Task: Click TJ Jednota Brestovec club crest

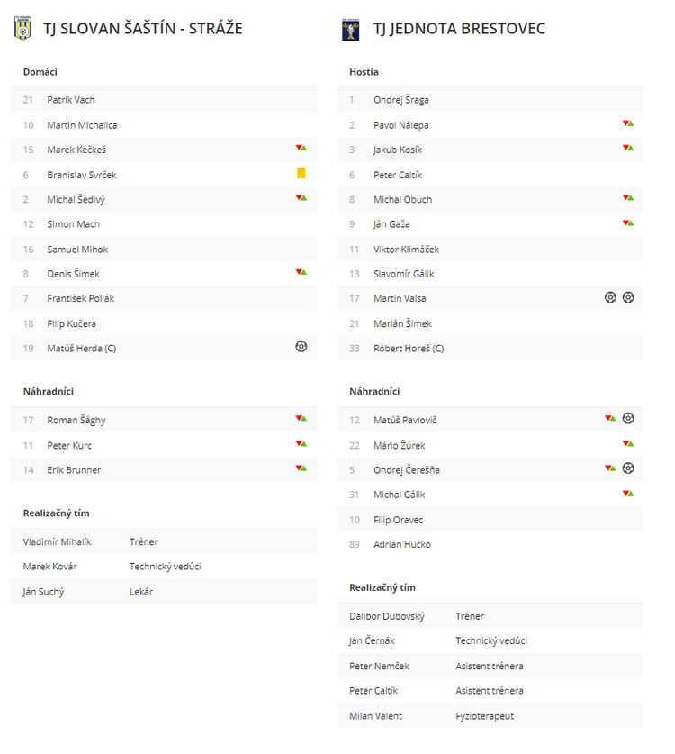Action: (351, 30)
